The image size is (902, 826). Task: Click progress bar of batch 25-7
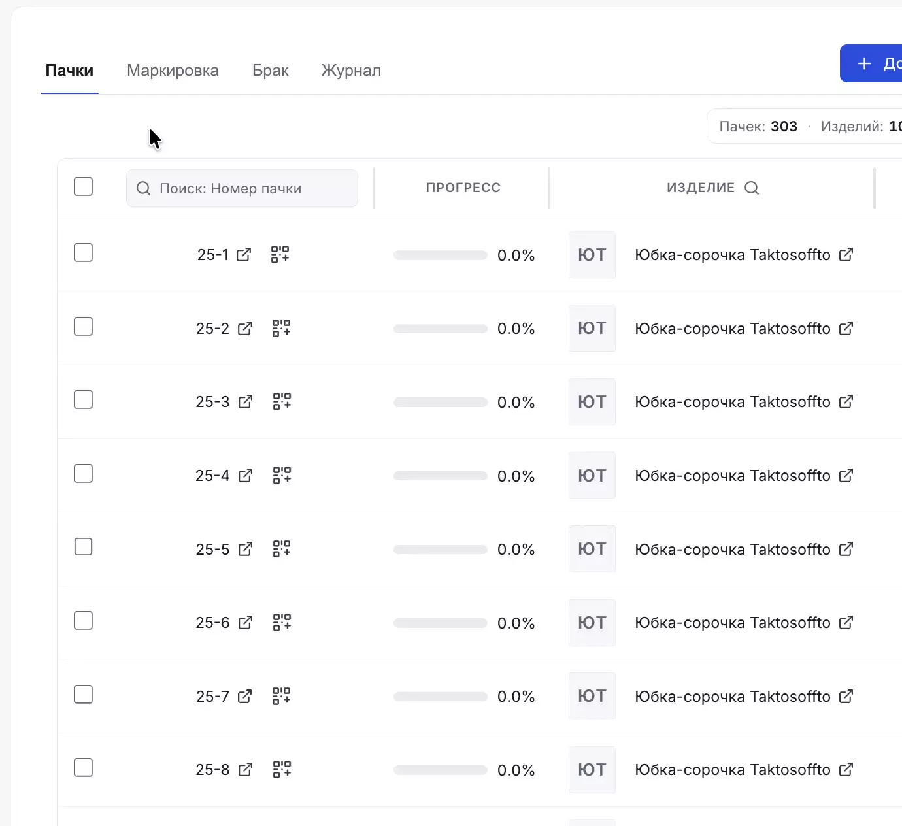441,697
